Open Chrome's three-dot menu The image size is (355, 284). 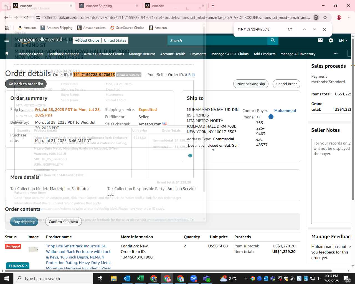[349, 17]
